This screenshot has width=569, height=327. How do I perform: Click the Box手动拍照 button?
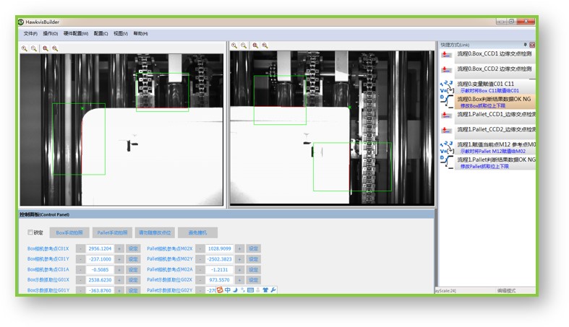click(x=69, y=232)
